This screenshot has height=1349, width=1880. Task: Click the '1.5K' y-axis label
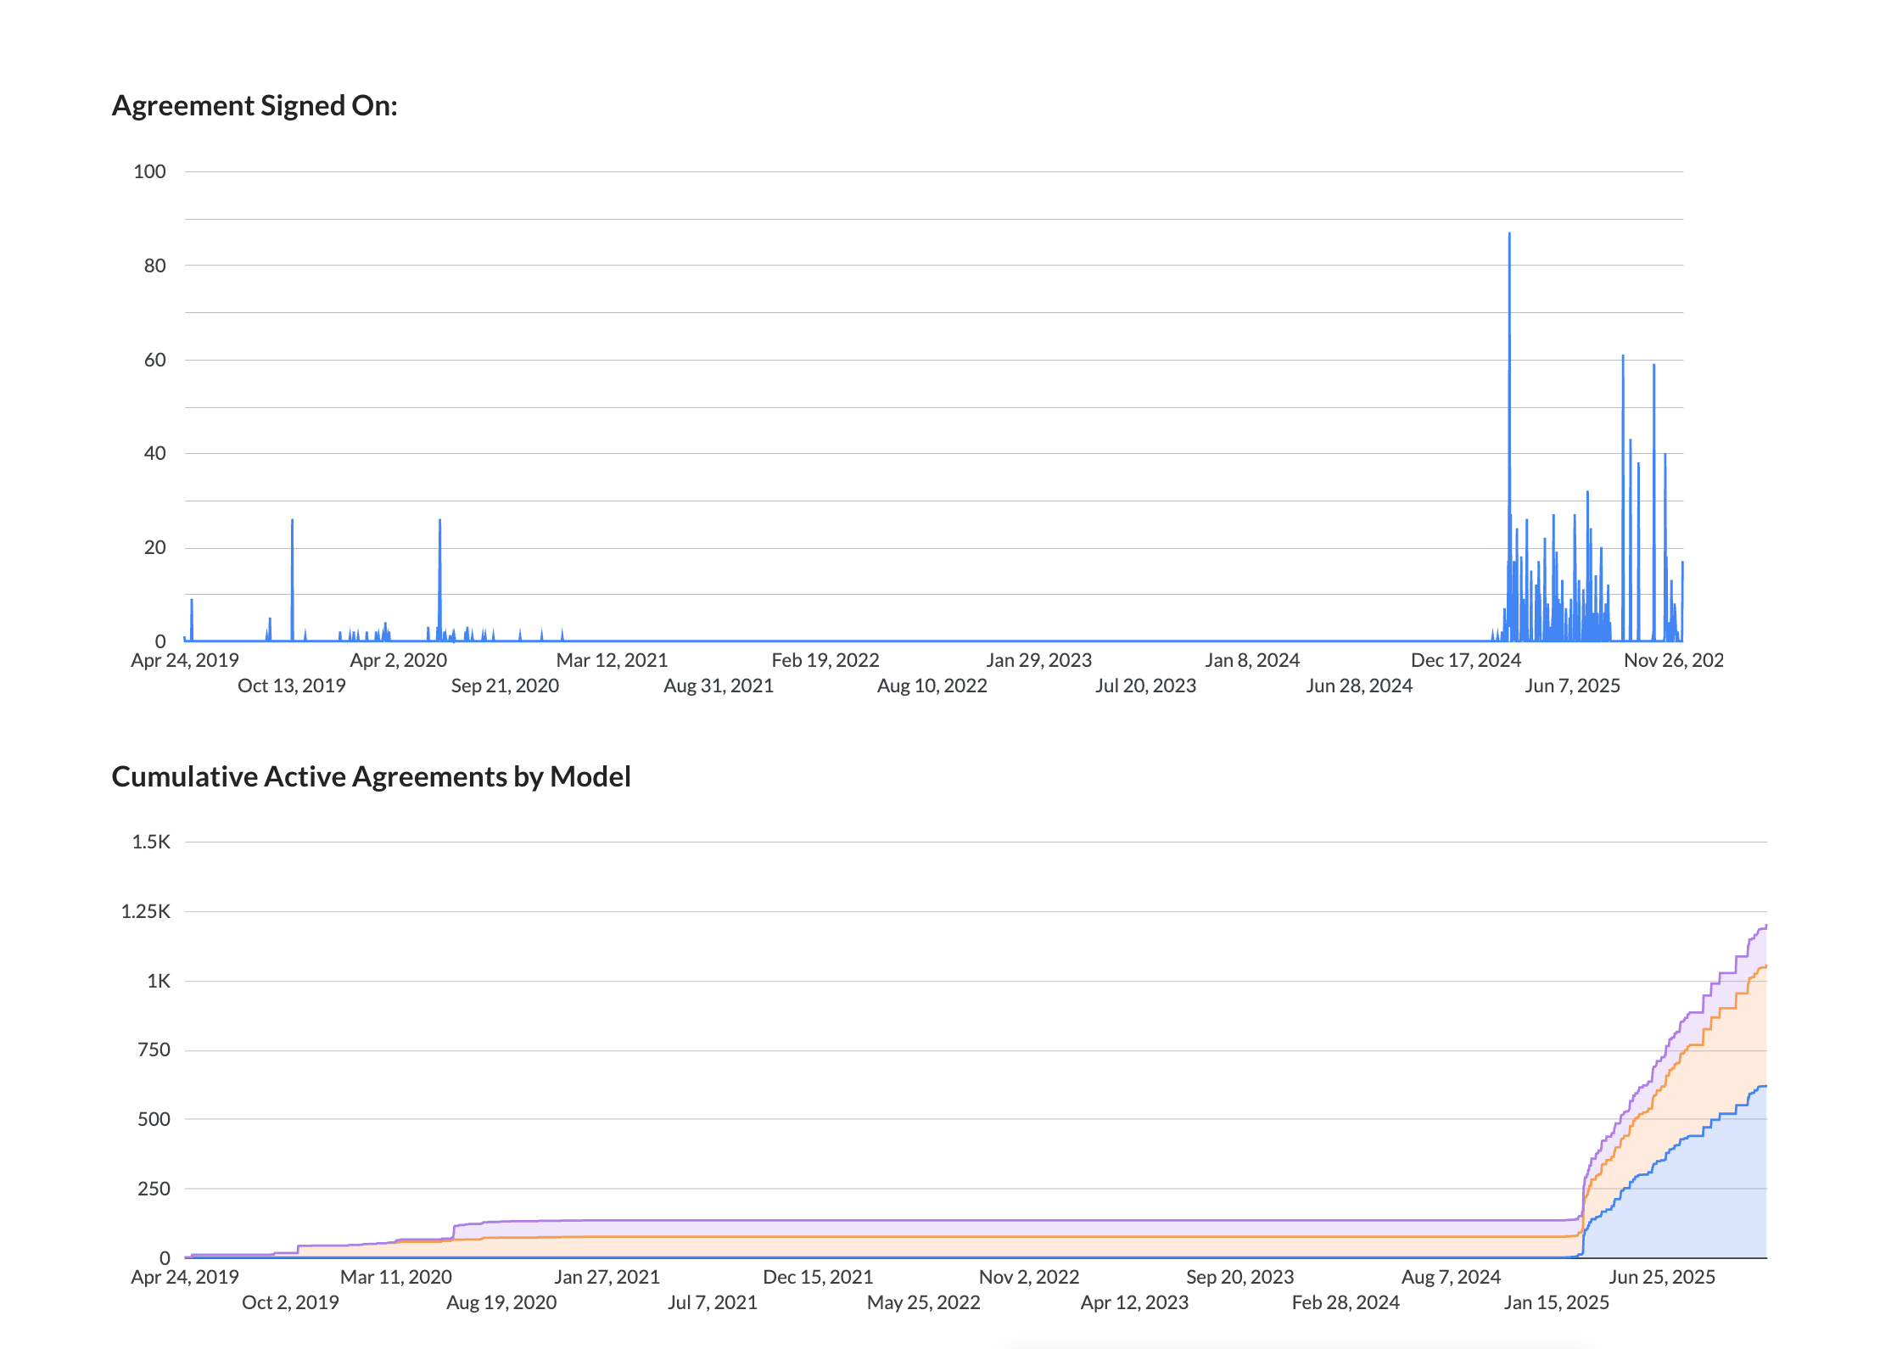tap(151, 842)
